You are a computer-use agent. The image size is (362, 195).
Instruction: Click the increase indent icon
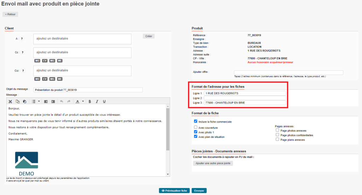click(x=53, y=101)
